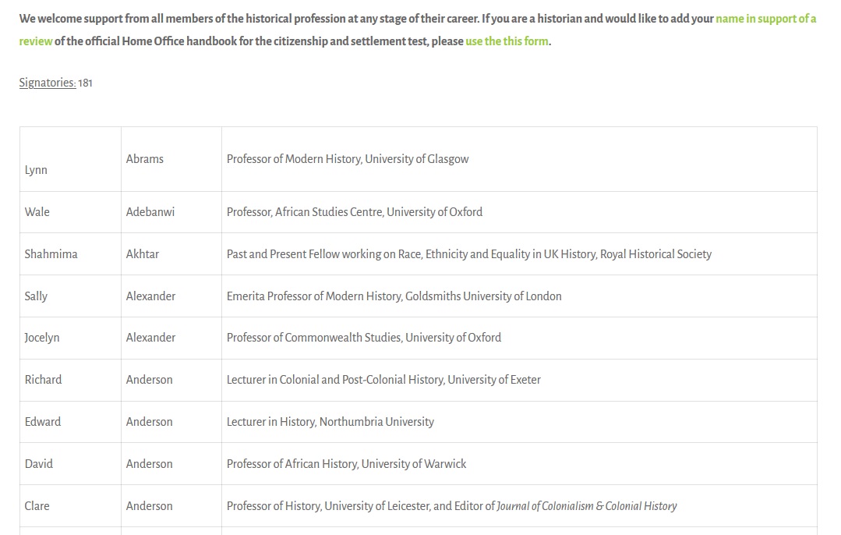
Task: Click the underlined "Signatories:" label
Action: click(x=48, y=83)
